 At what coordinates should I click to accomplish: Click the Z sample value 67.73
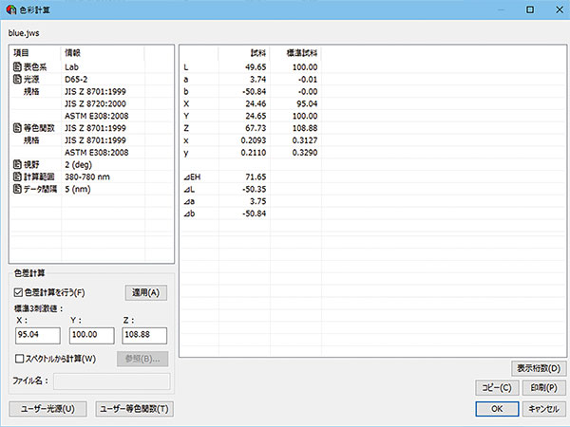[x=256, y=128]
